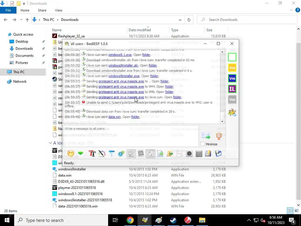
Task: Open the Customize Quick Access Toolbar dropdown
Action: 24,4
